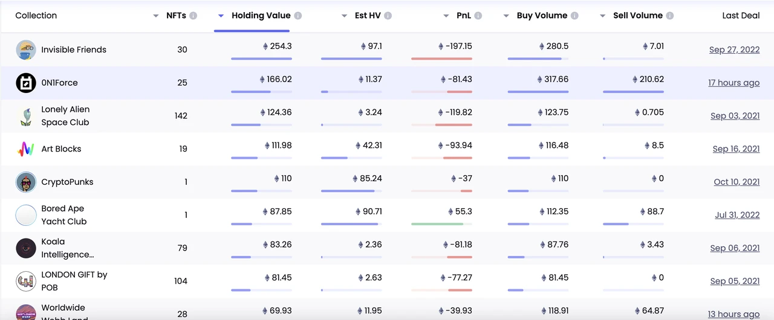Viewport: 774px width, 320px height.
Task: Click info icon beside PnL header
Action: (478, 16)
